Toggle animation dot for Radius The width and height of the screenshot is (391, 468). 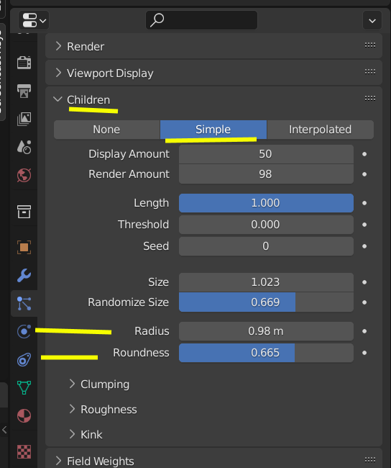[x=364, y=331]
